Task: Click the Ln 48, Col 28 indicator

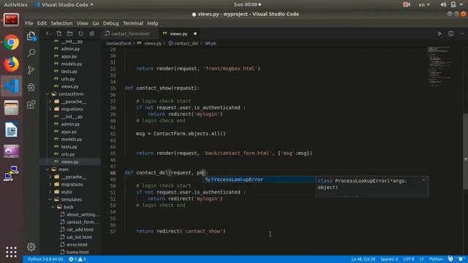Action: pos(363,259)
